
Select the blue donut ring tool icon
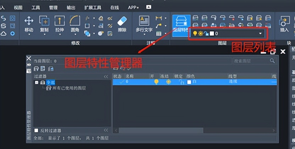click(13, 34)
